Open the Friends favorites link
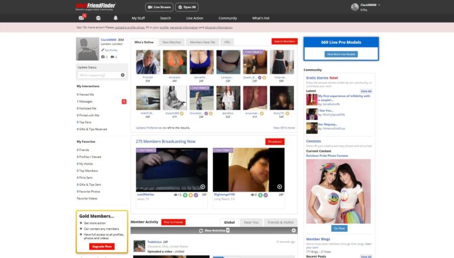The height and width of the screenshot is (258, 454). click(83, 150)
